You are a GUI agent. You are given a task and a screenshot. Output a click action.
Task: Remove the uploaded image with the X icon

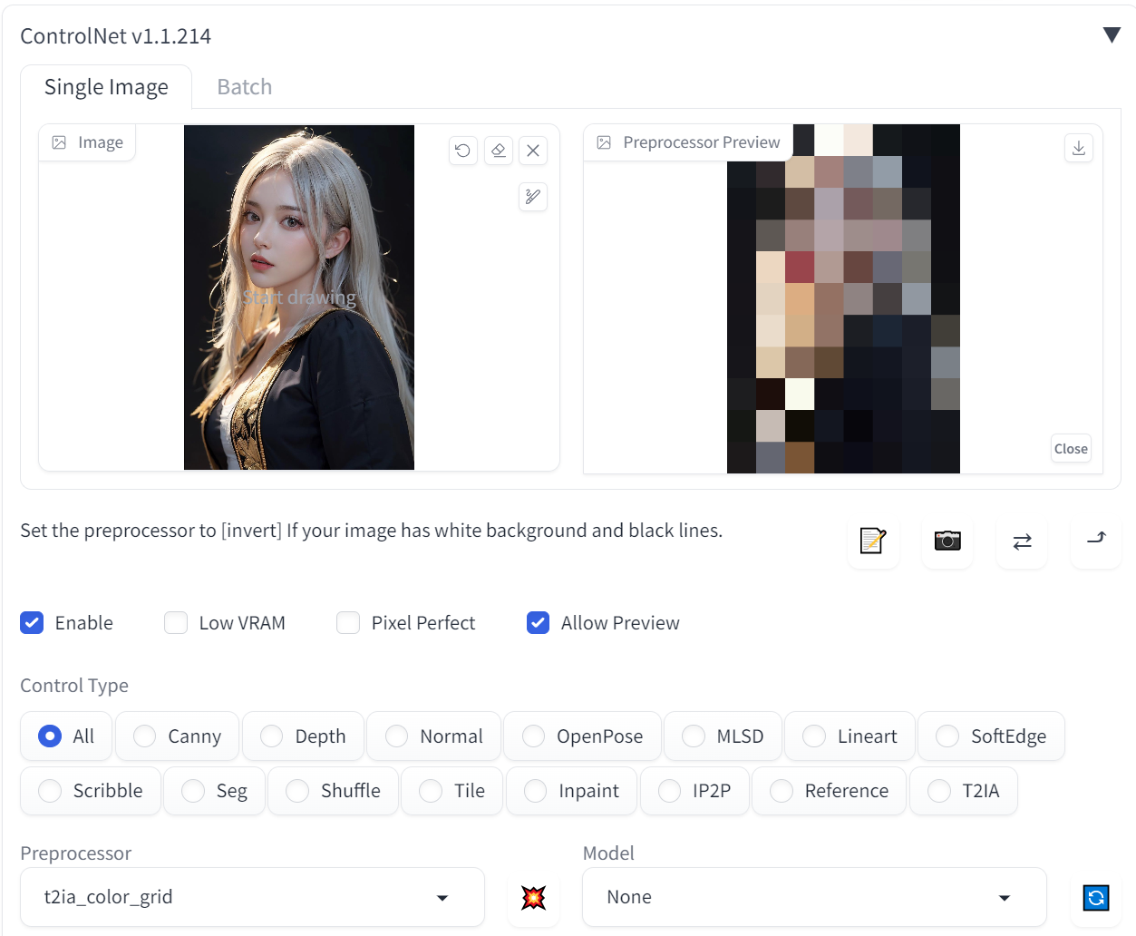[x=533, y=151]
